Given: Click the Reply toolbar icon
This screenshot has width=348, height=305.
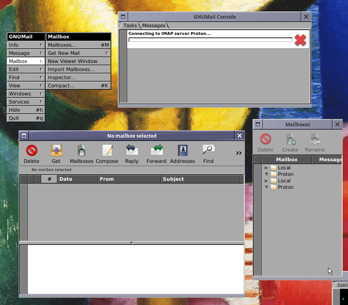Looking at the screenshot, I should pyautogui.click(x=132, y=151).
